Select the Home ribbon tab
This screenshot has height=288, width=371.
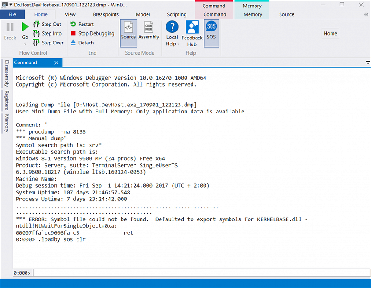(41, 14)
